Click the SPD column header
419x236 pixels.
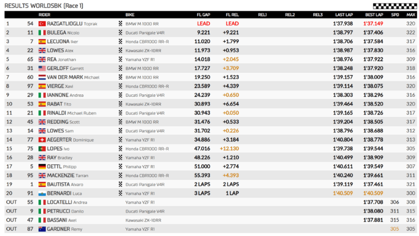point(395,15)
